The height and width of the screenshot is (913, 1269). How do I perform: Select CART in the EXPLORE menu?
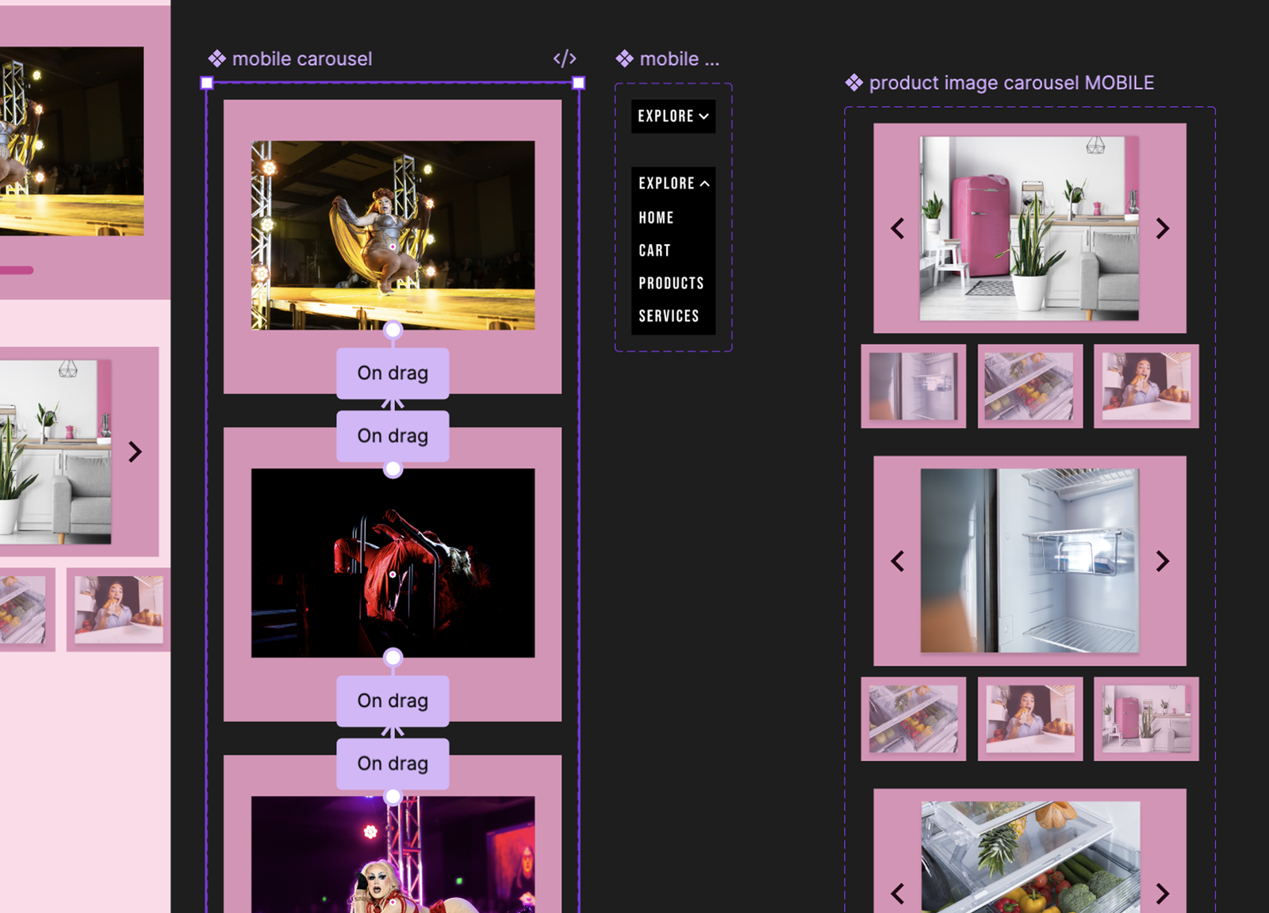654,250
